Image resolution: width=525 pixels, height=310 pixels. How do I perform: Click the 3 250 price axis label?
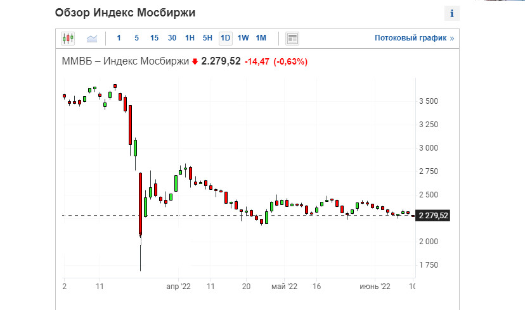coord(428,125)
